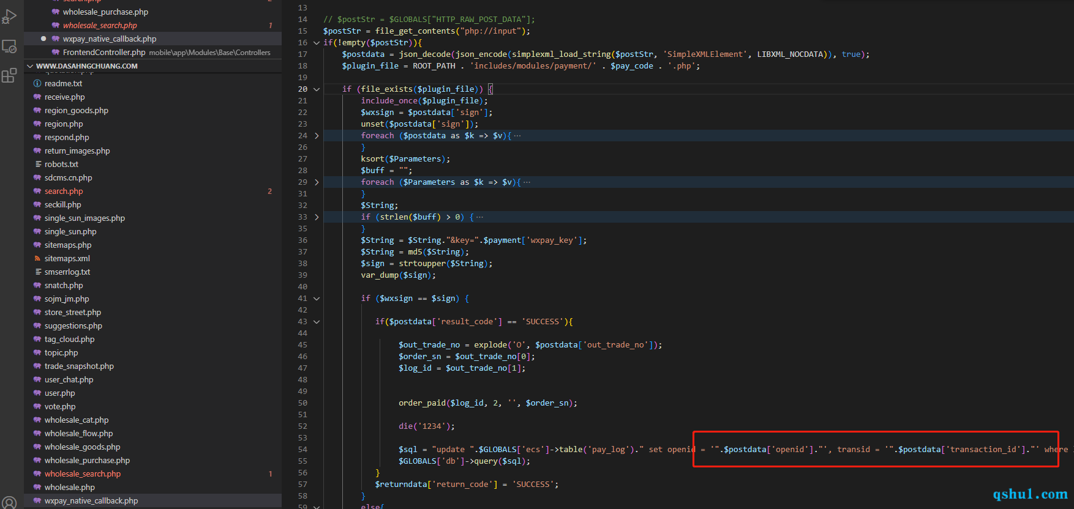Place cursor on the var_dump($sign) line

(398, 275)
